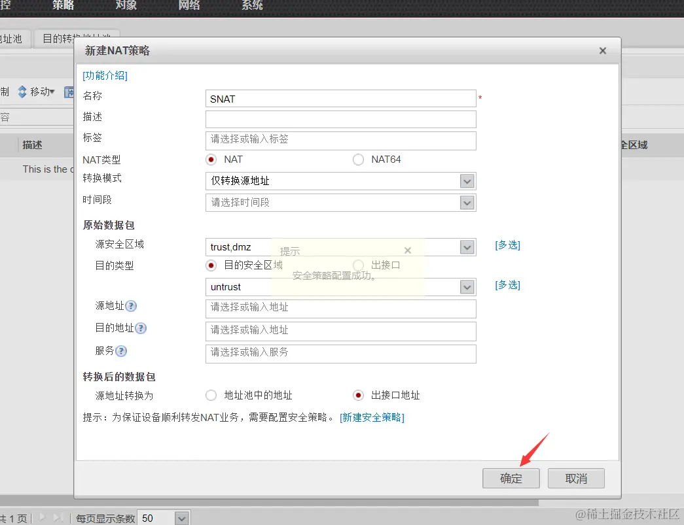Click the 请选择时间段 field
684x525 pixels.
341,203
